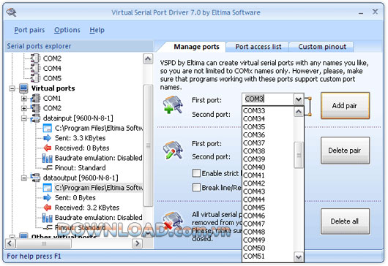Screen dimensions: 388x266
Task: Switch to the Port access list tab
Action: pyautogui.click(x=258, y=47)
